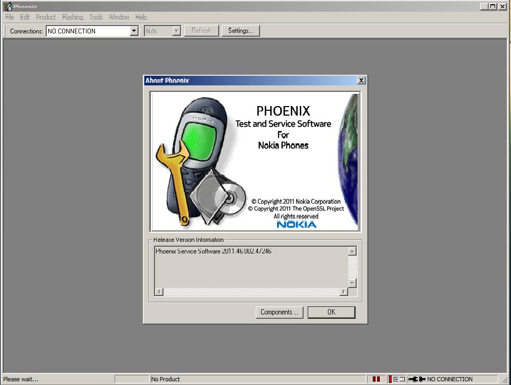Click the blue NOKIA logo in the About dialog
Screen dimensions: 511x385
coord(297,224)
